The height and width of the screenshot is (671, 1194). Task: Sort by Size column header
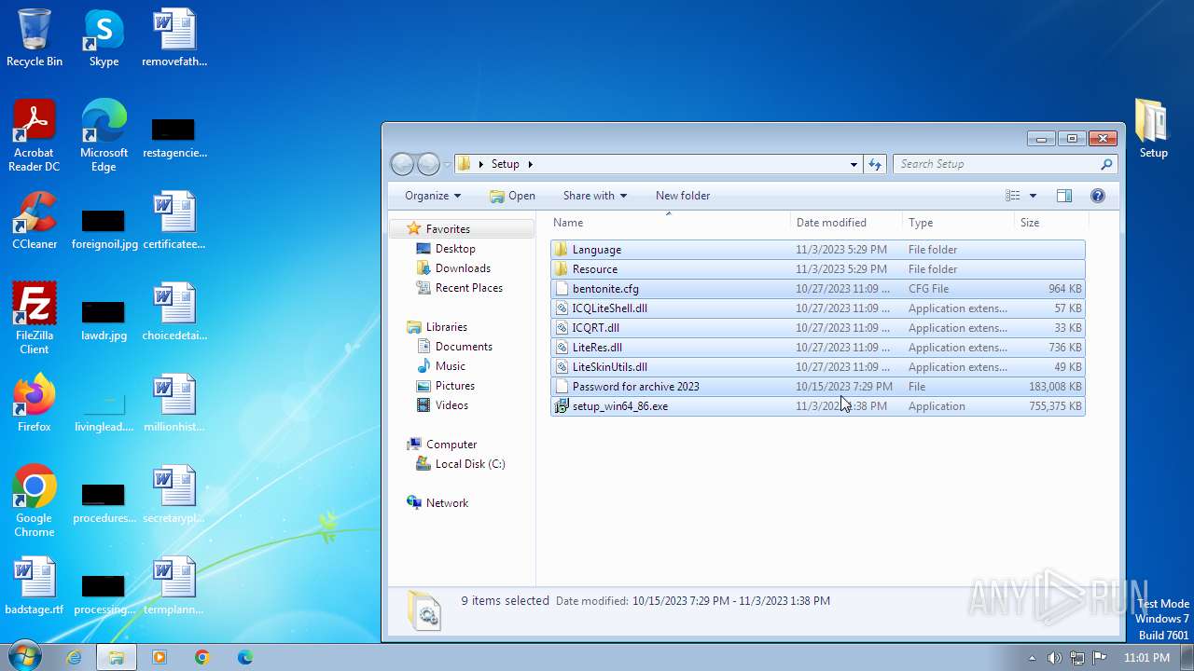1051,223
